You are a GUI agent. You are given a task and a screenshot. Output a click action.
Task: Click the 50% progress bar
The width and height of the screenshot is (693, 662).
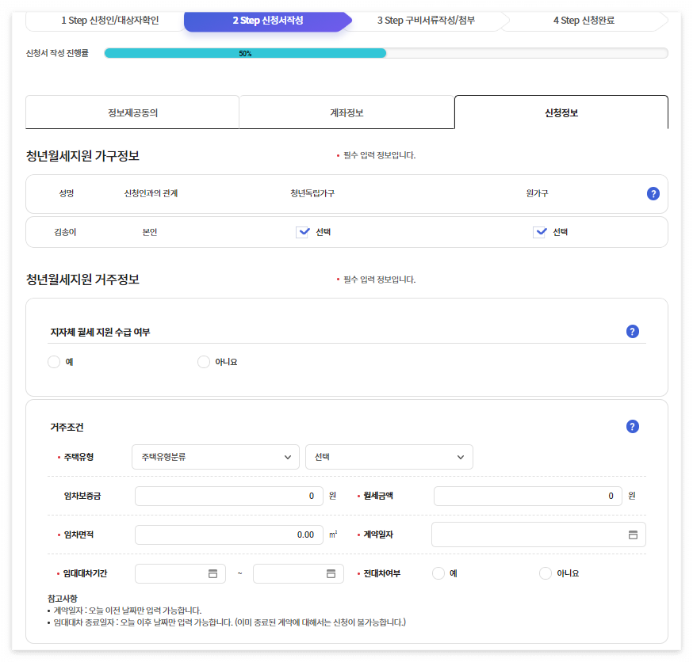244,53
